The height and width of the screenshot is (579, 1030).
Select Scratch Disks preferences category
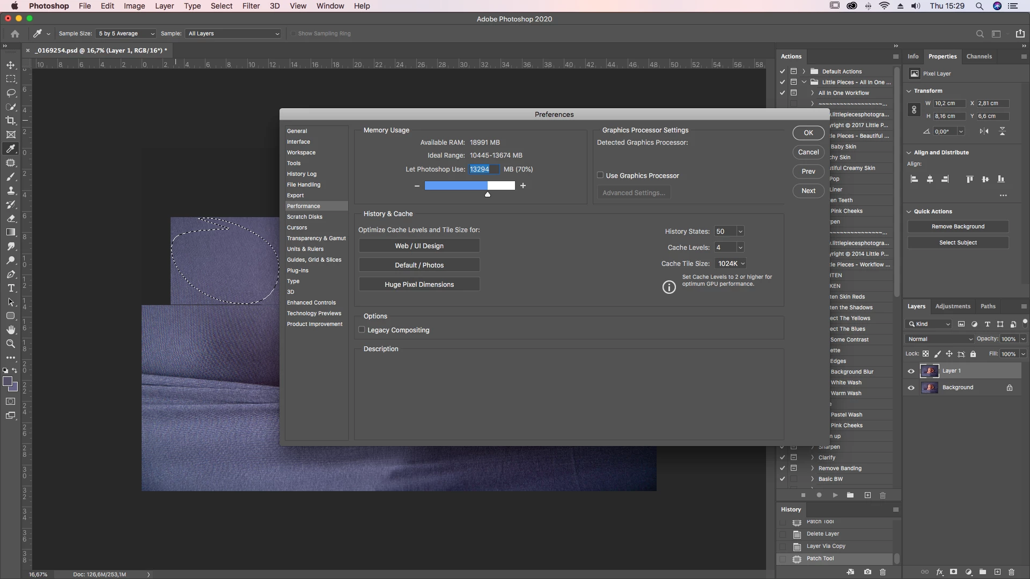(304, 217)
